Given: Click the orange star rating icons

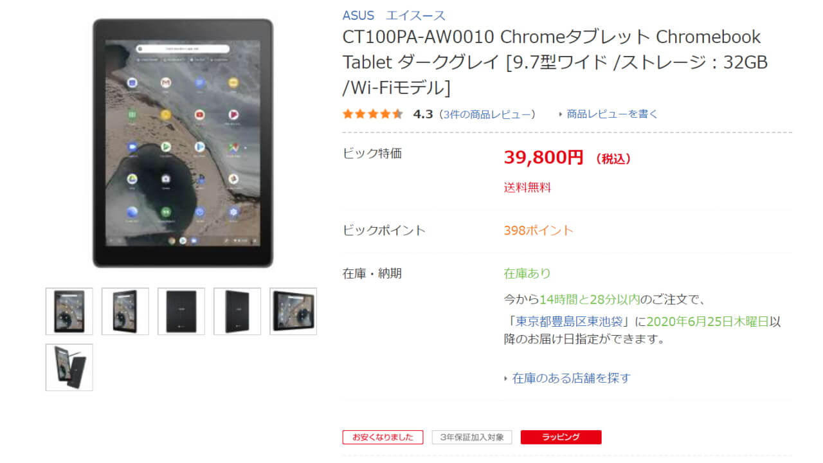Looking at the screenshot, I should click(373, 114).
